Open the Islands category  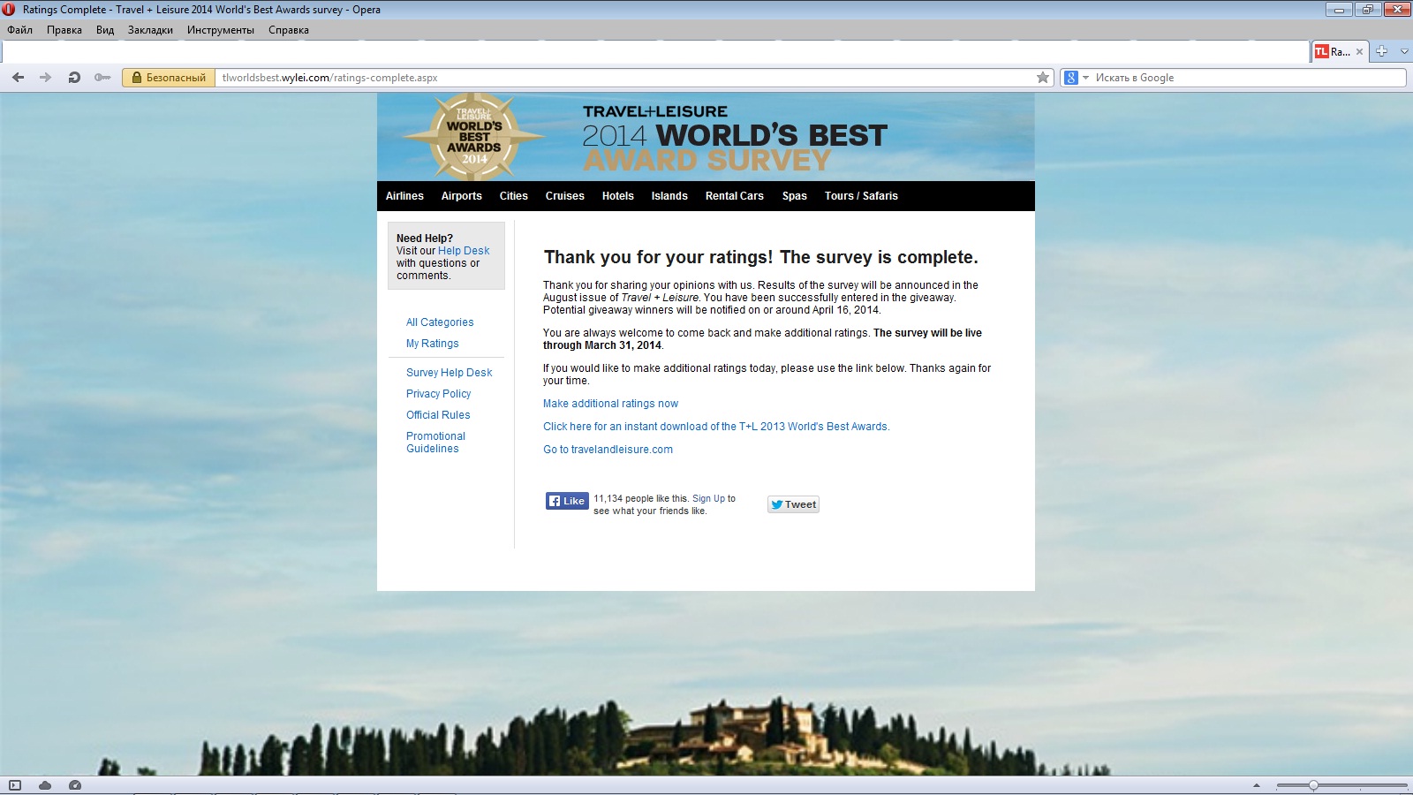(x=669, y=196)
